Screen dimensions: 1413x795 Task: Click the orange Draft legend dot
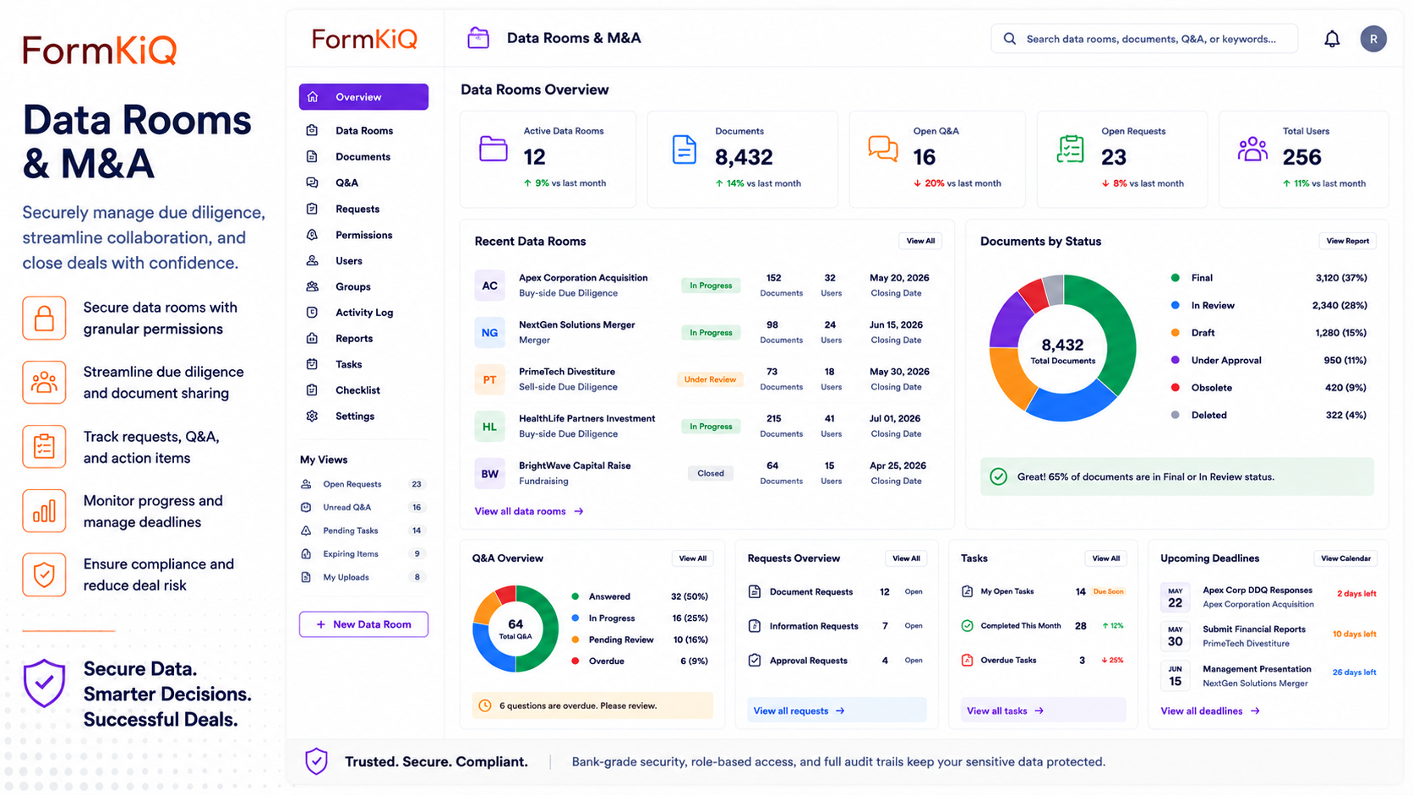pyautogui.click(x=1176, y=333)
